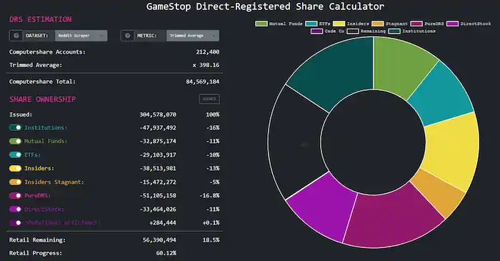Click the PureDRS amount -51,105,158
Viewport: 500px width, 261px height.
pos(158,196)
